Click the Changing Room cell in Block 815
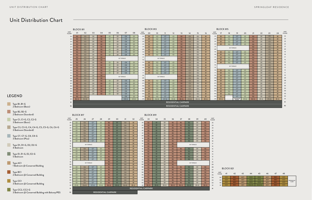The image size is (312, 200). point(237,99)
